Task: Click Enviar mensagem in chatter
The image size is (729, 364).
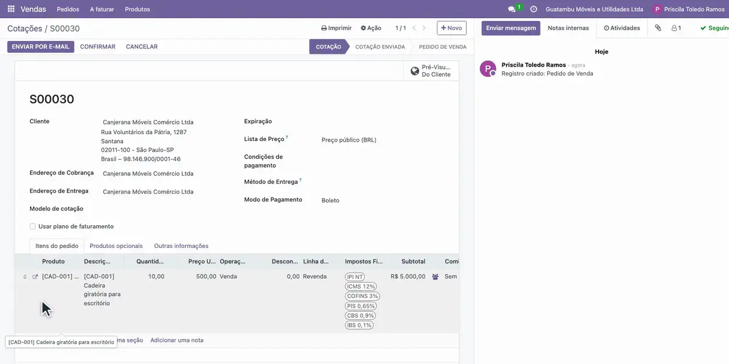Action: pyautogui.click(x=511, y=28)
